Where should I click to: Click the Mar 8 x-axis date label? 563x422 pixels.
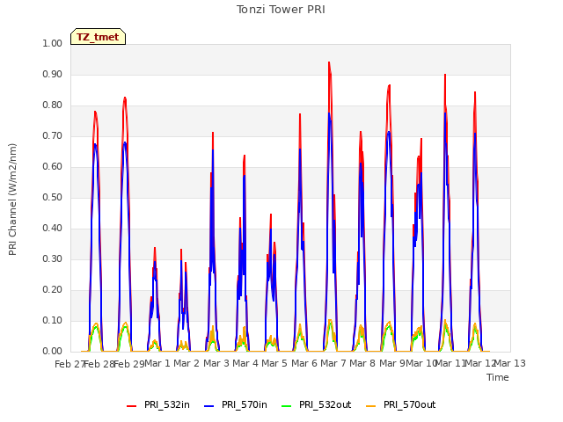[x=362, y=363]
